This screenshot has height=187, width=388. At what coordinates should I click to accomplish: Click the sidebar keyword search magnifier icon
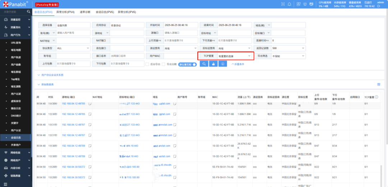[x=28, y=11]
